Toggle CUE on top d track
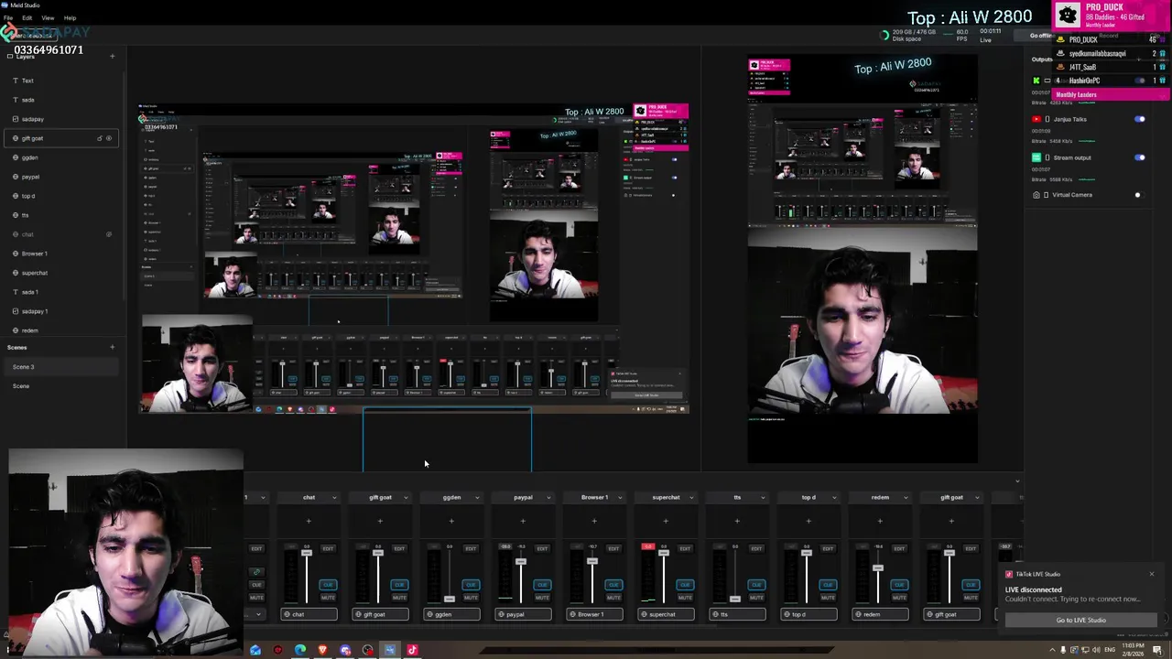Viewport: 1172px width, 659px height. (x=828, y=585)
